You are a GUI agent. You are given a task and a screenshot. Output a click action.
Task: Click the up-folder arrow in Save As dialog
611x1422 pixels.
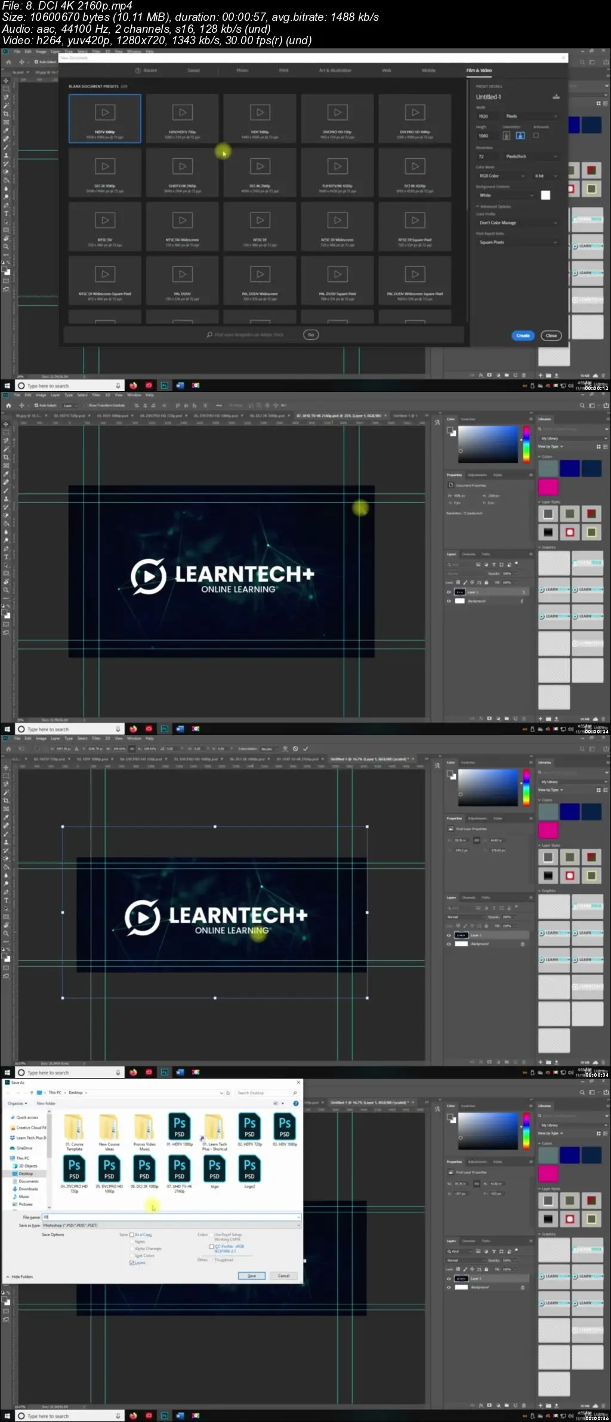[x=32, y=1092]
